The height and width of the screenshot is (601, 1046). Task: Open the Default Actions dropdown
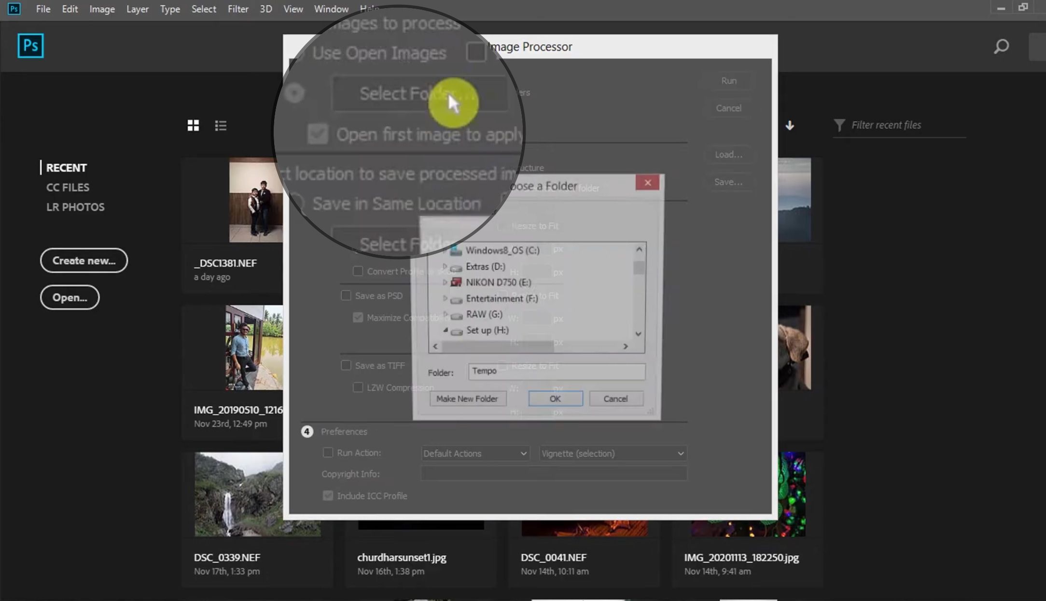[475, 454]
